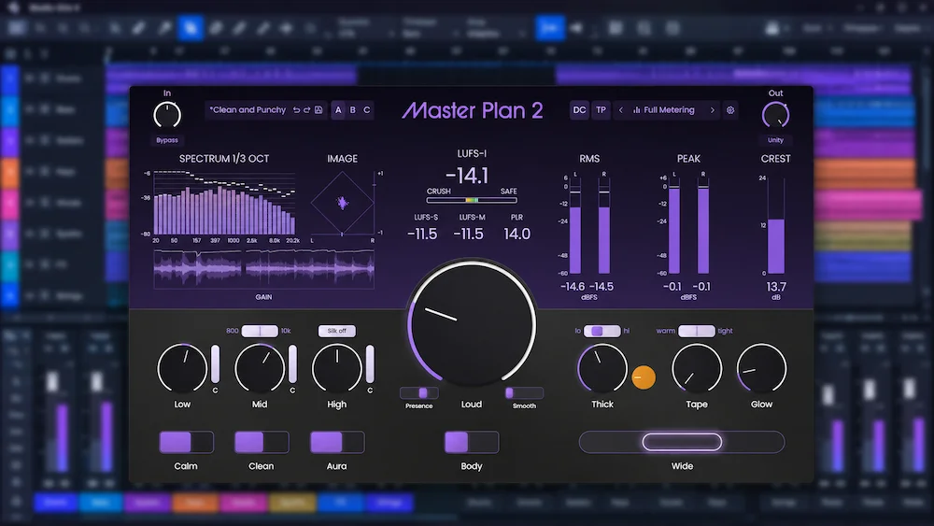Save the preset with the disk icon

click(x=318, y=110)
